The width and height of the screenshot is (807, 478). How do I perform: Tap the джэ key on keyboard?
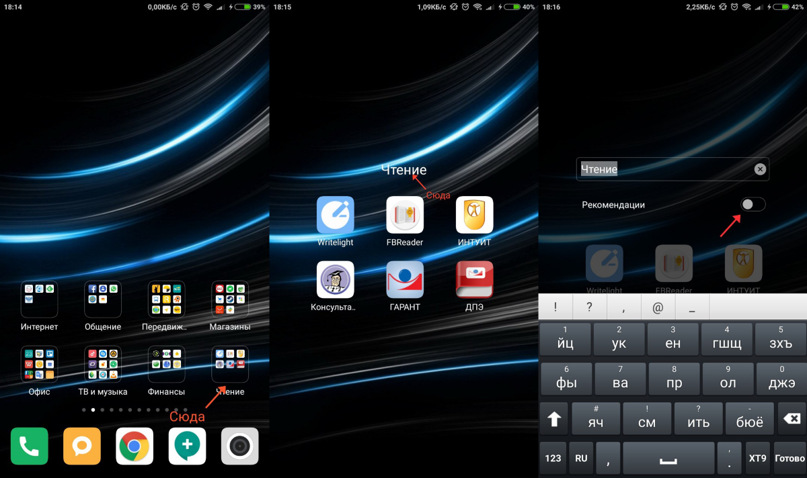(781, 379)
